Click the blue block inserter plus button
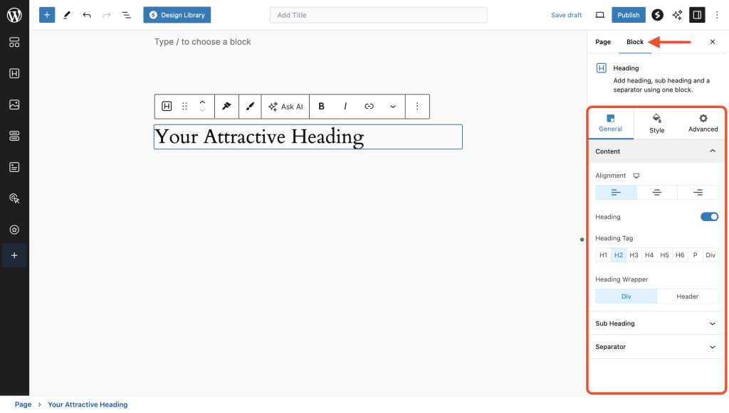Viewport: 729px width, 413px height. point(47,15)
